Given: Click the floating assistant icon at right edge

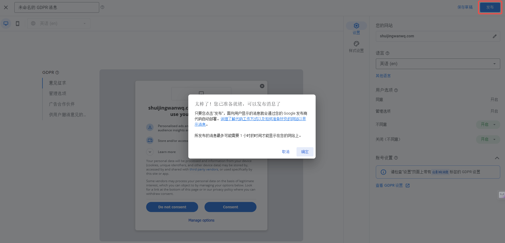Looking at the screenshot, I should pyautogui.click(x=502, y=195).
